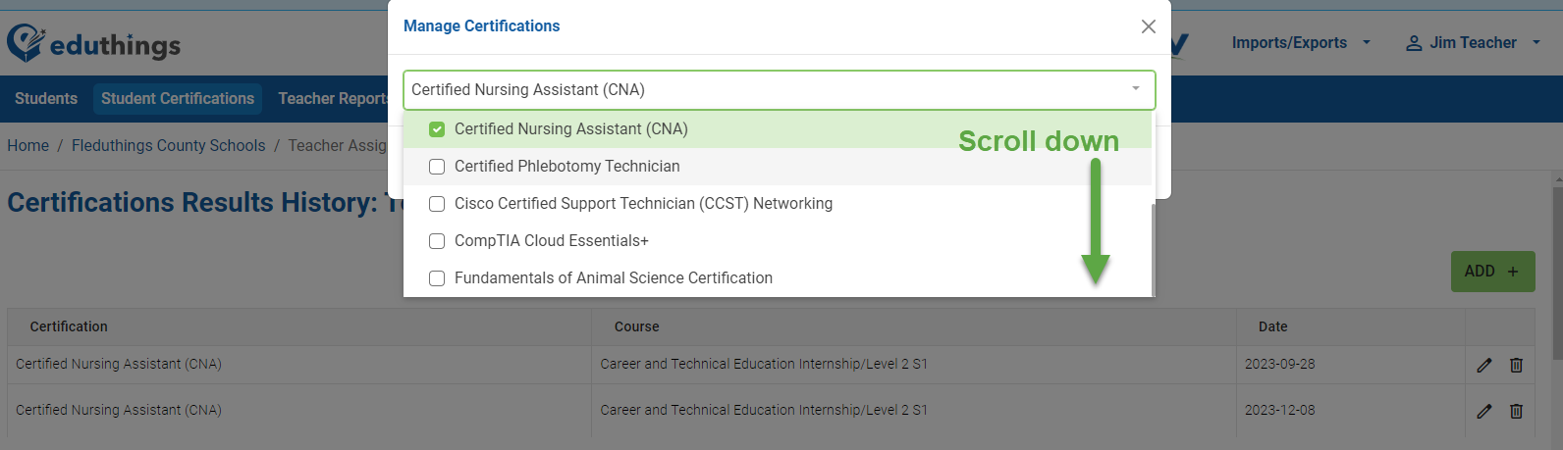Go to Fleduthings County Schools breadcrumb
The image size is (1563, 450).
(169, 146)
